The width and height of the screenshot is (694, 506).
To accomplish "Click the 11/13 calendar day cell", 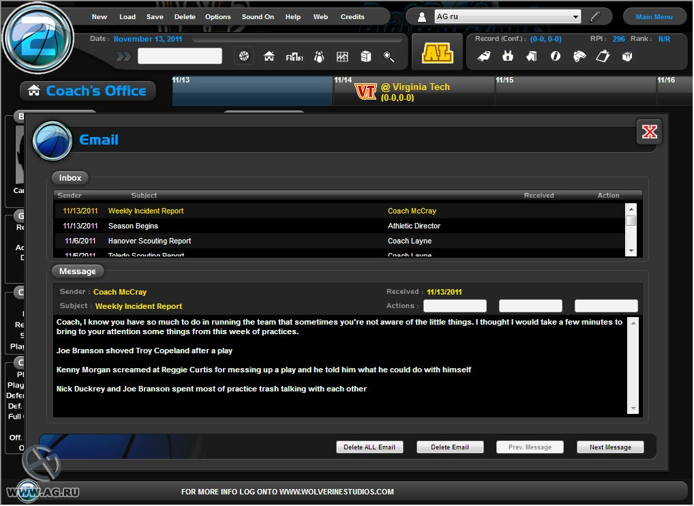I will (x=252, y=91).
